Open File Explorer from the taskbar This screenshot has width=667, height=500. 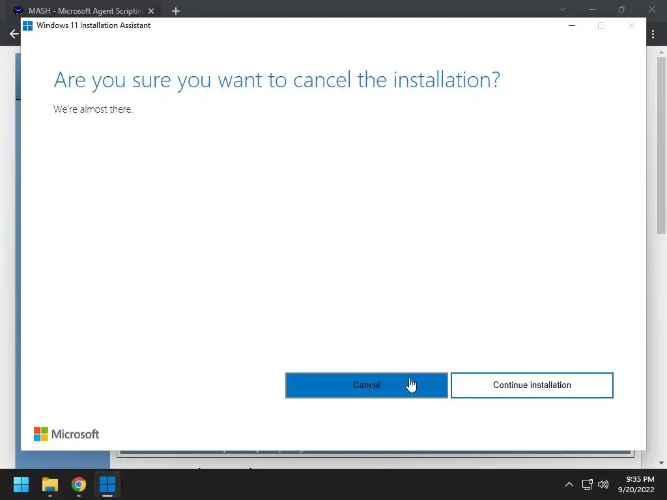coord(50,484)
